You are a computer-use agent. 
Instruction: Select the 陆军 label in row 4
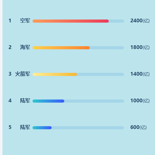(25, 100)
